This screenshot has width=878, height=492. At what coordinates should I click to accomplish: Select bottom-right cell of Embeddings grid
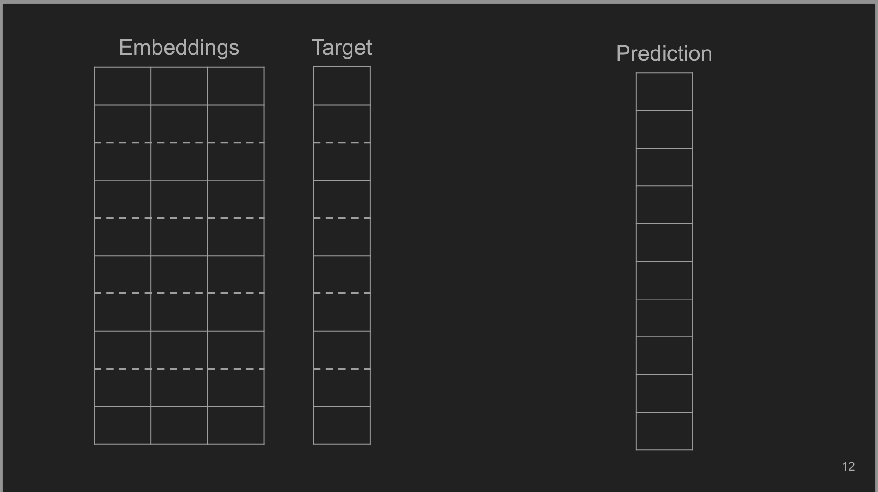pos(236,425)
